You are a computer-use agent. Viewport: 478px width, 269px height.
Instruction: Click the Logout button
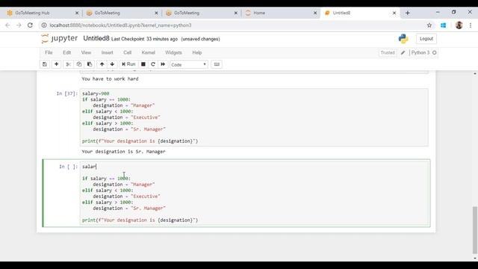(x=426, y=39)
